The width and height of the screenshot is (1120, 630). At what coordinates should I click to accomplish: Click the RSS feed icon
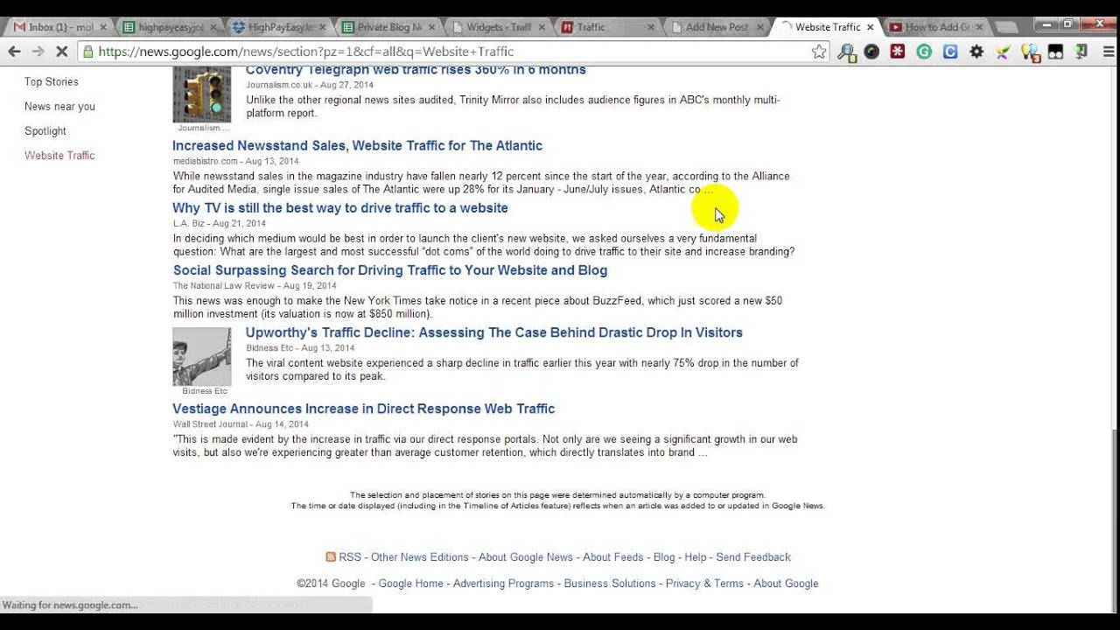331,557
